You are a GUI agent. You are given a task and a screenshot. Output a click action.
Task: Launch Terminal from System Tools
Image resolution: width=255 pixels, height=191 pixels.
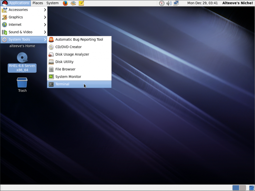click(x=62, y=84)
